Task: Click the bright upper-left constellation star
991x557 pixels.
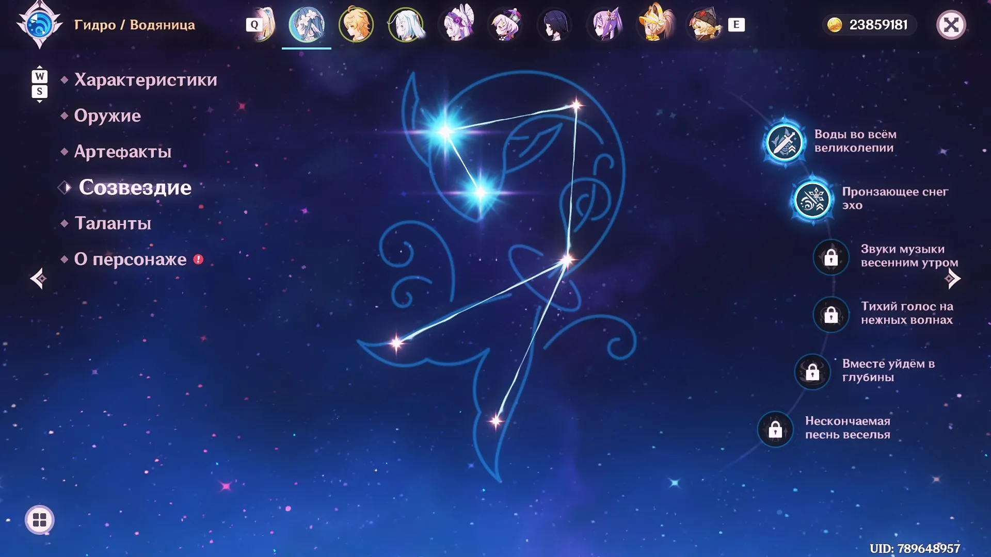Action: point(444,131)
